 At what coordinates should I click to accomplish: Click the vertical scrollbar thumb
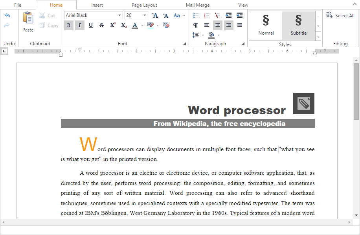coord(356,91)
